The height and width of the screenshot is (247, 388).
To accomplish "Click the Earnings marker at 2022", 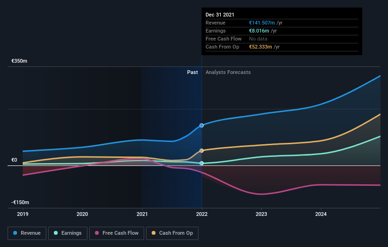I will coord(201,163).
